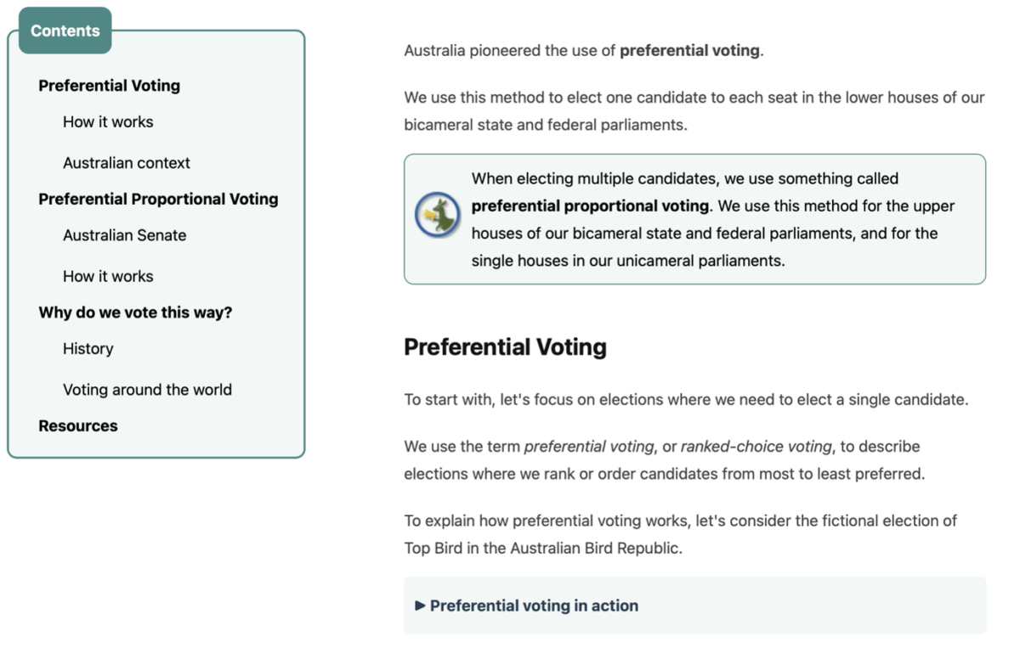Open "How it works" under Preferential Proportional Voting

click(x=108, y=276)
